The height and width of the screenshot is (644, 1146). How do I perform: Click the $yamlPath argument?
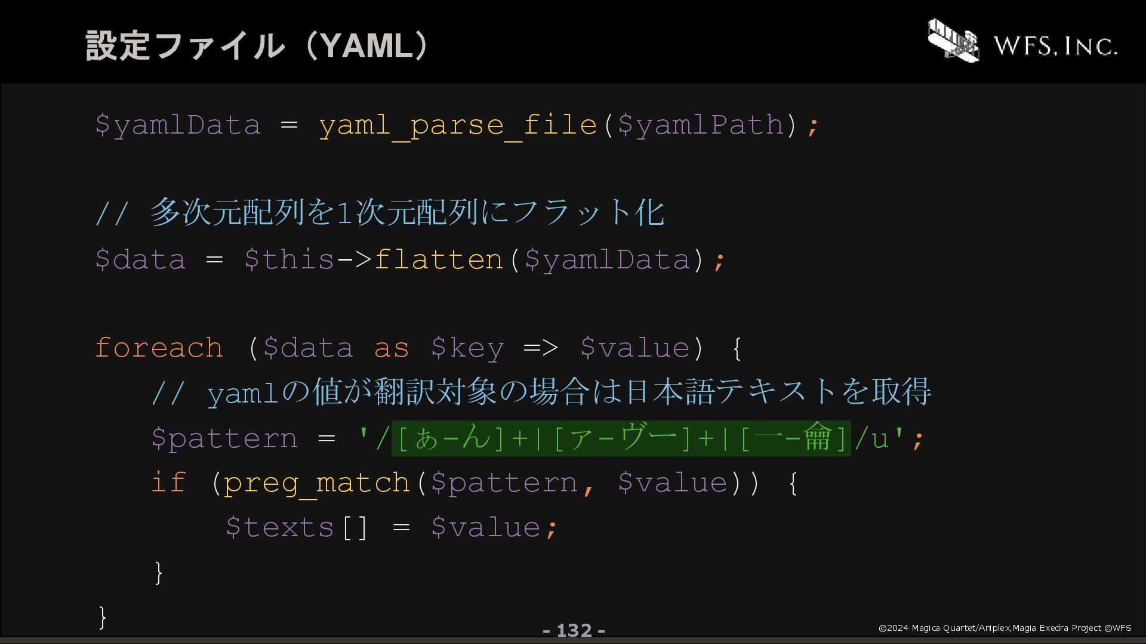pos(701,126)
